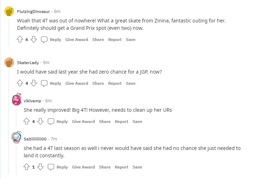The height and width of the screenshot is (179, 254).
Task: Save FlutzingDinosaur's comment
Action: pos(131,40)
